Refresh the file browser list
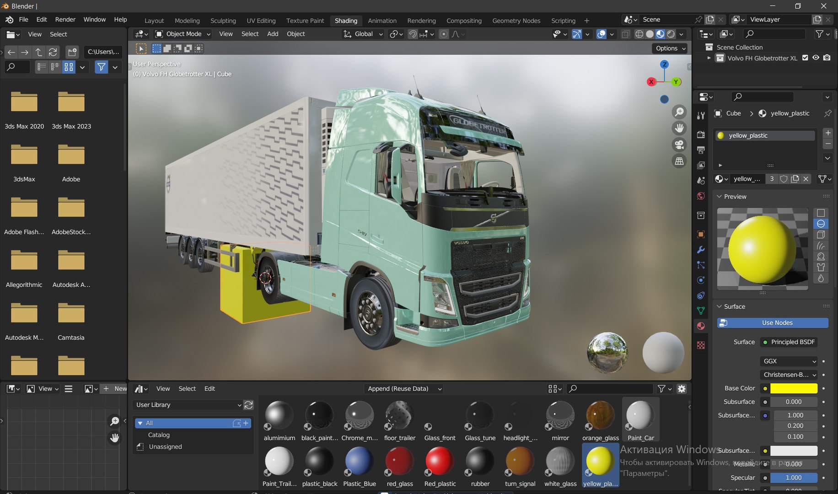Viewport: 838px width, 494px height. coord(53,52)
